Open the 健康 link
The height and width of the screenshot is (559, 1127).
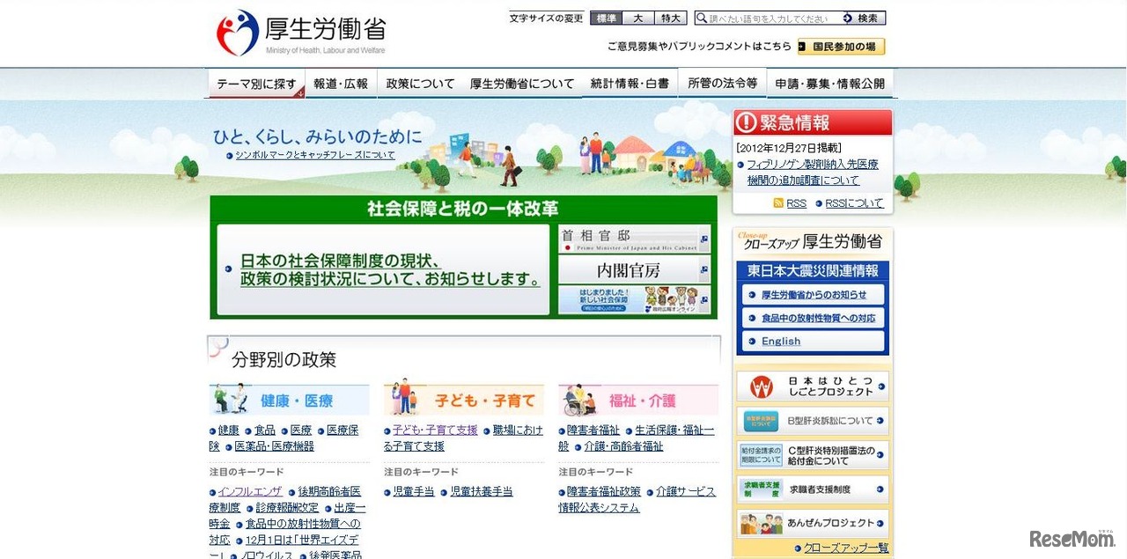coord(229,430)
